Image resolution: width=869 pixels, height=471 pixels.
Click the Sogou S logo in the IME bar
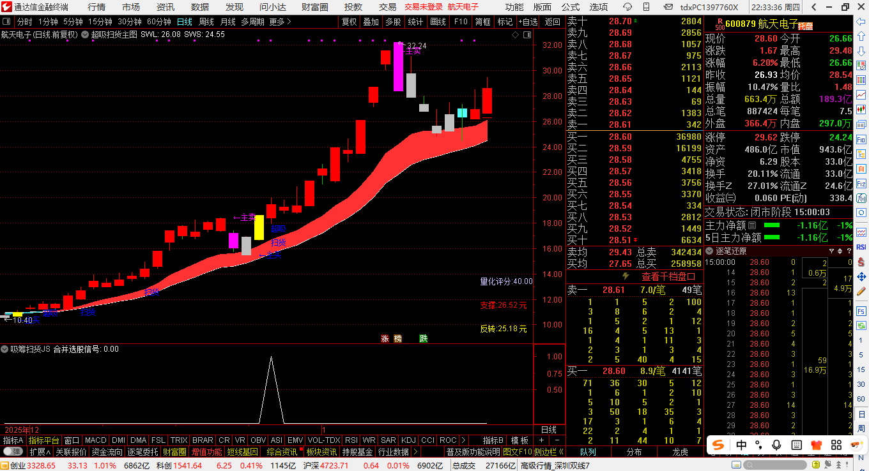718,445
